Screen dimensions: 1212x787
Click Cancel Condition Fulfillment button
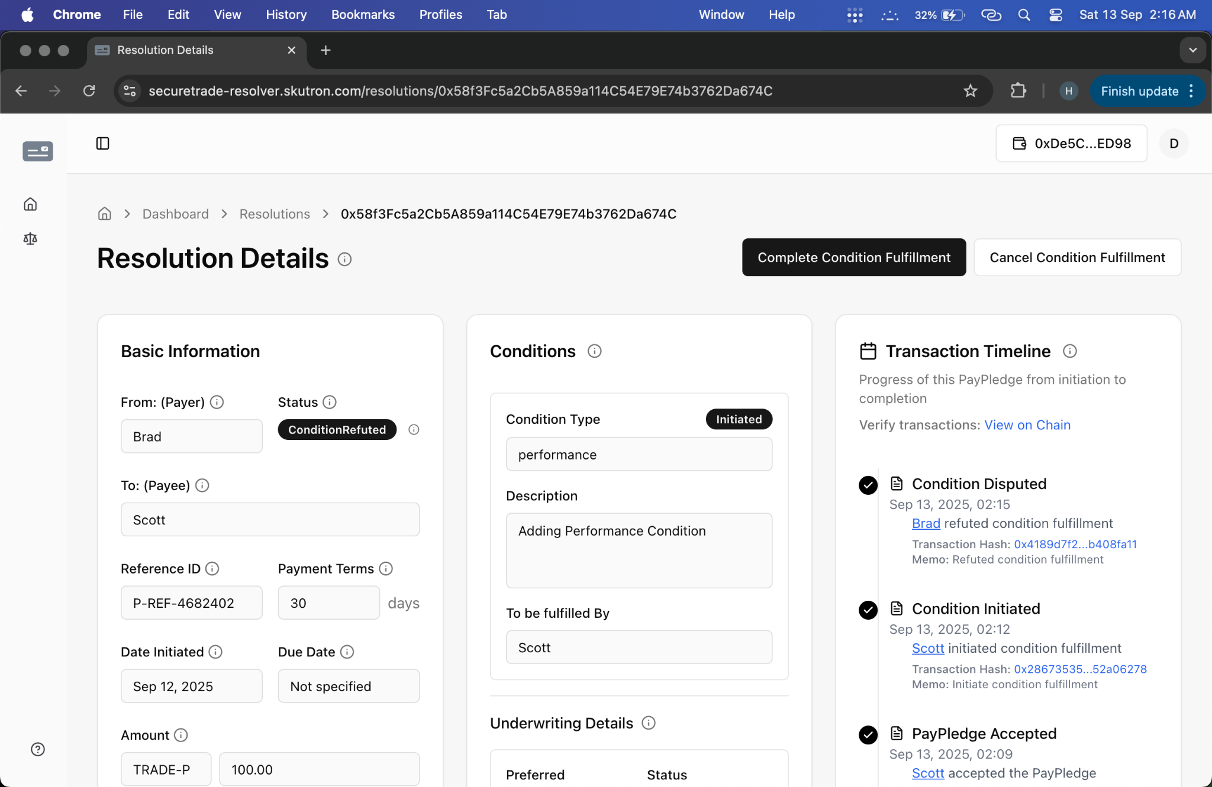pos(1077,257)
